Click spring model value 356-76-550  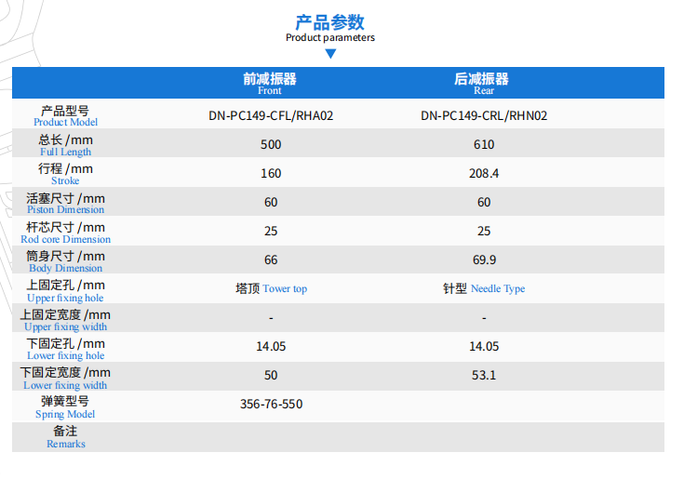(271, 405)
